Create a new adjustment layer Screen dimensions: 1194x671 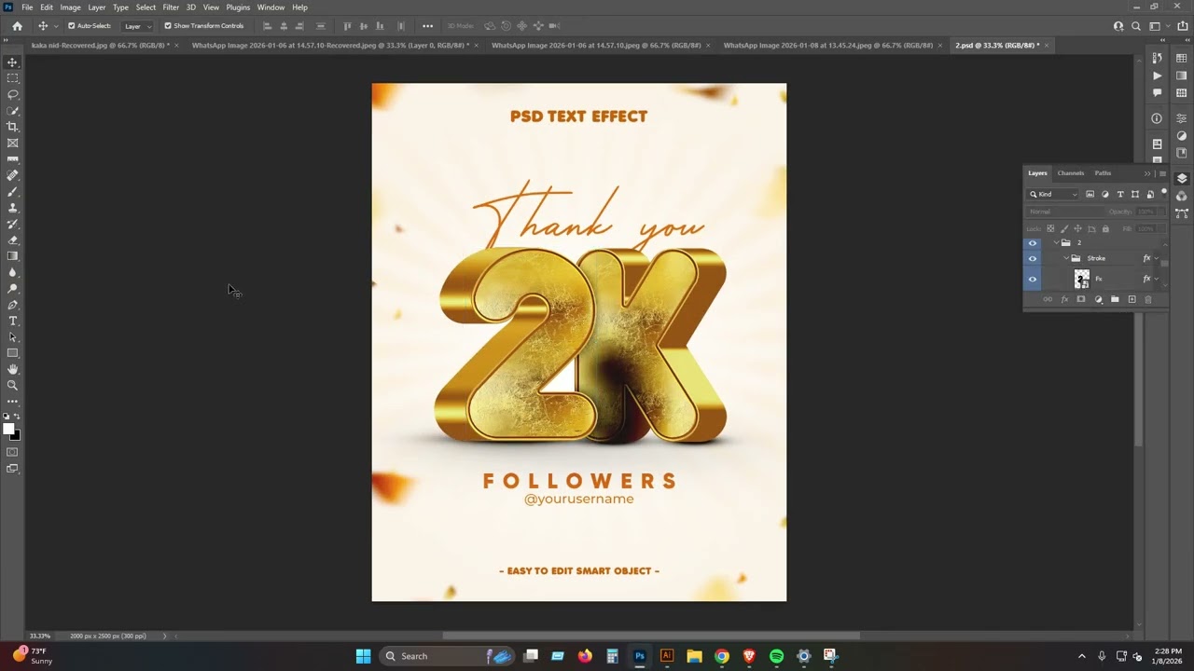[x=1098, y=299]
